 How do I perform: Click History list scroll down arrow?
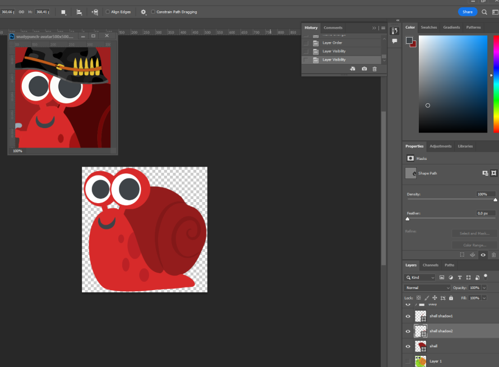coord(384,60)
